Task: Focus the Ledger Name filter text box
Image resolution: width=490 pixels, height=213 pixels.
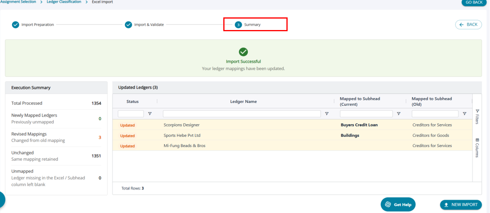Action: coord(241,114)
